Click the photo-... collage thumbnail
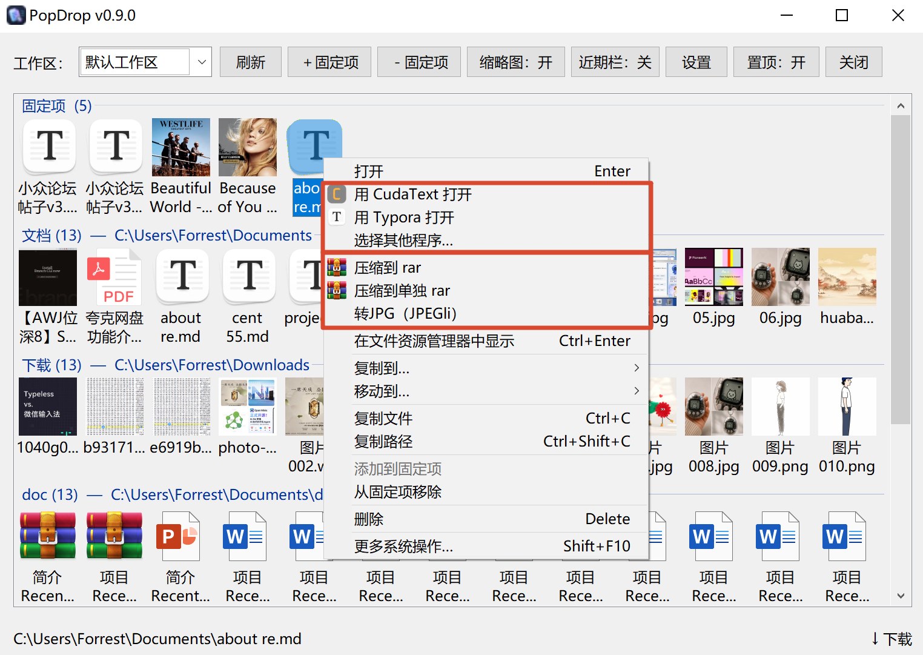This screenshot has height=655, width=923. click(248, 407)
